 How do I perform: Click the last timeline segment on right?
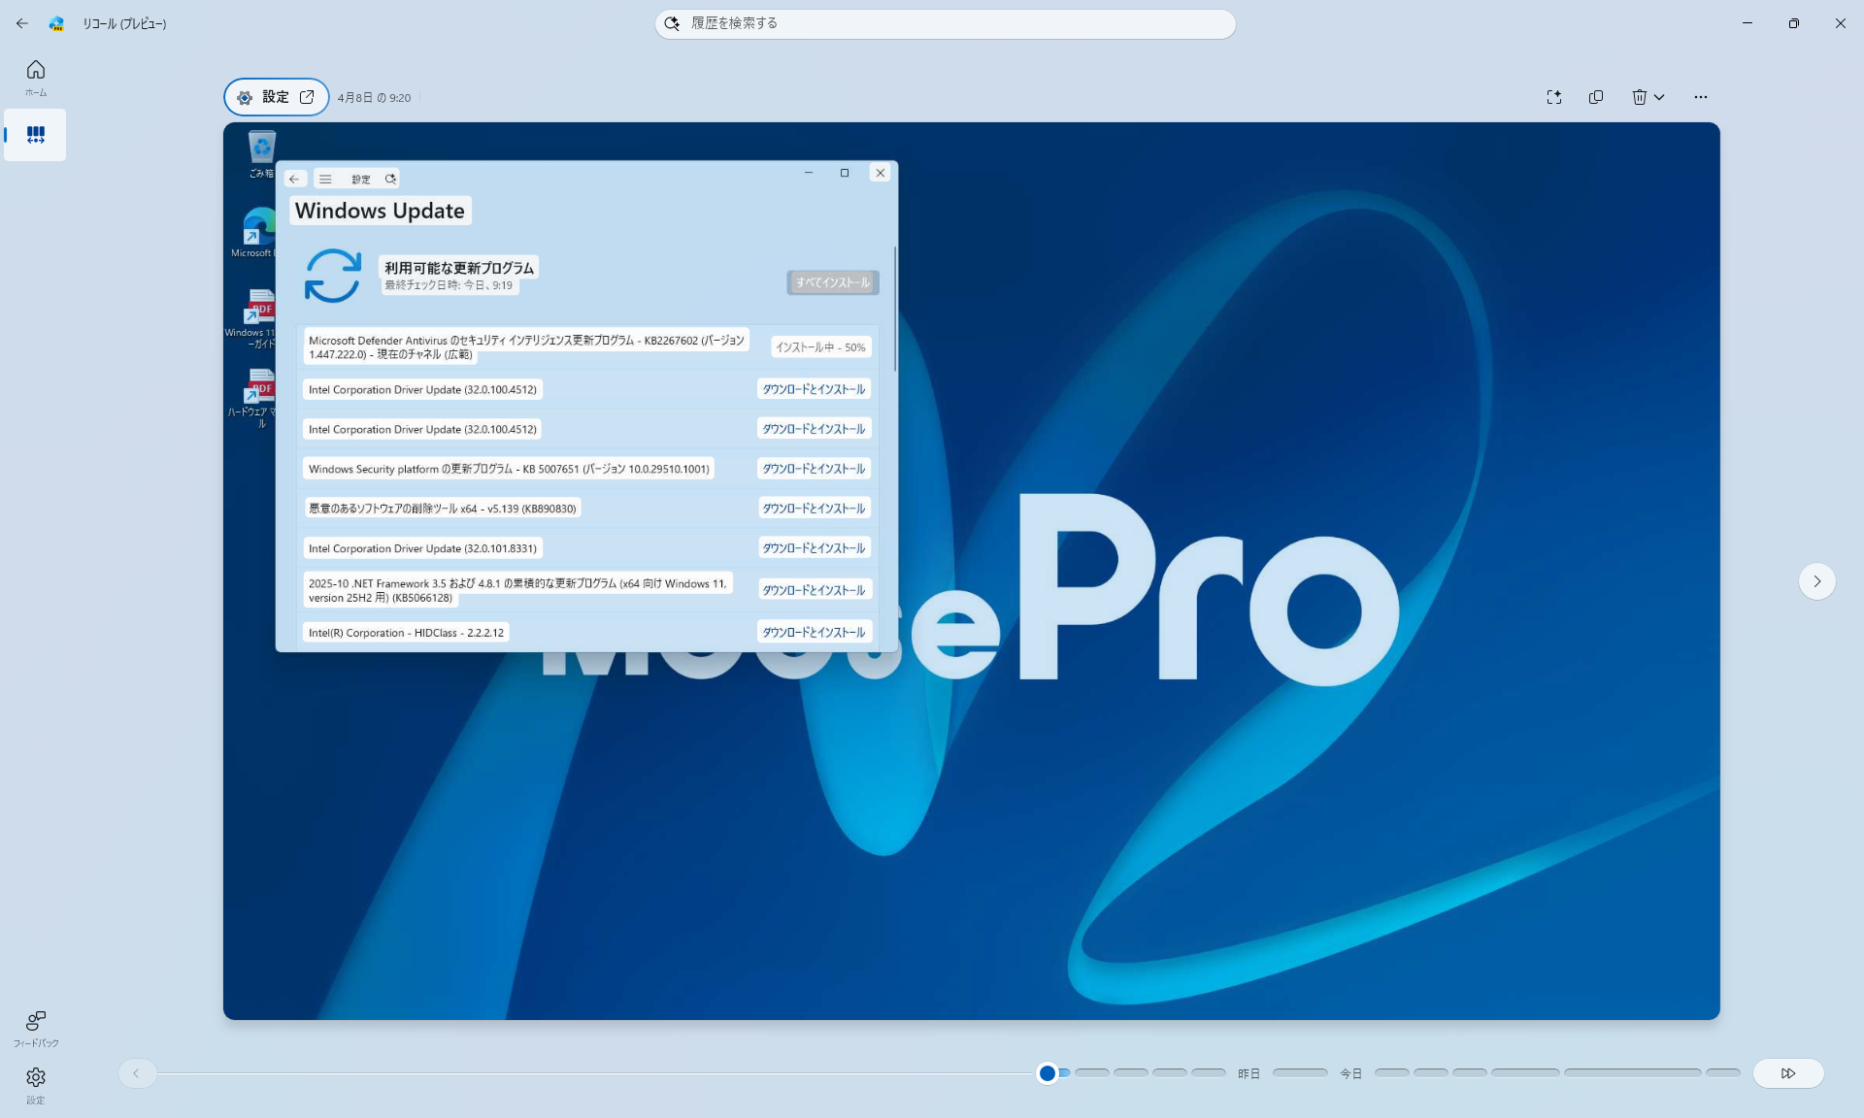1722,1073
